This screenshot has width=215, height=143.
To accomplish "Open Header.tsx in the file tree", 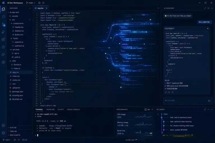I will click(x=19, y=27).
